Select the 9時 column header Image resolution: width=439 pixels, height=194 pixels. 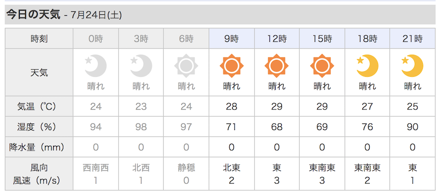point(231,39)
